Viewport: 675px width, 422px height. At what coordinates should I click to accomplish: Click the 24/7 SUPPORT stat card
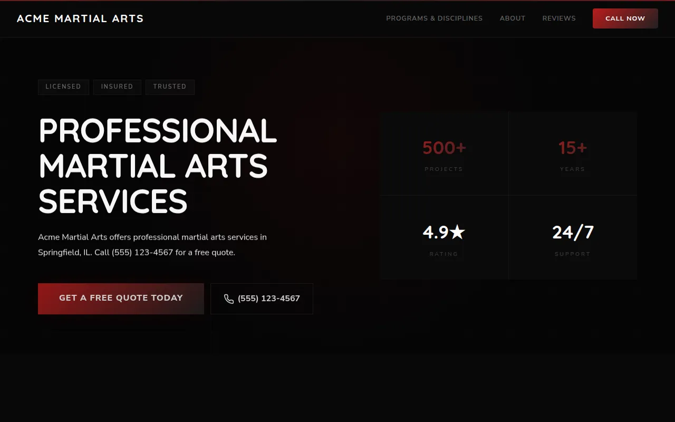click(573, 237)
